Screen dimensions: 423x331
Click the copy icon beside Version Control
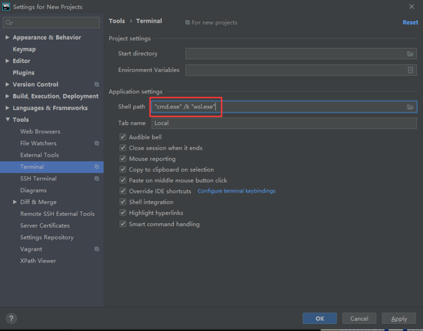click(97, 85)
